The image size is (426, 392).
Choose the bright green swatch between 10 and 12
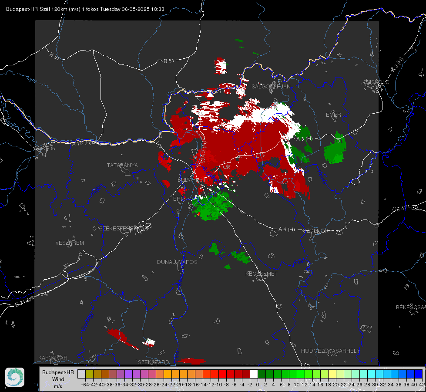click(301, 374)
